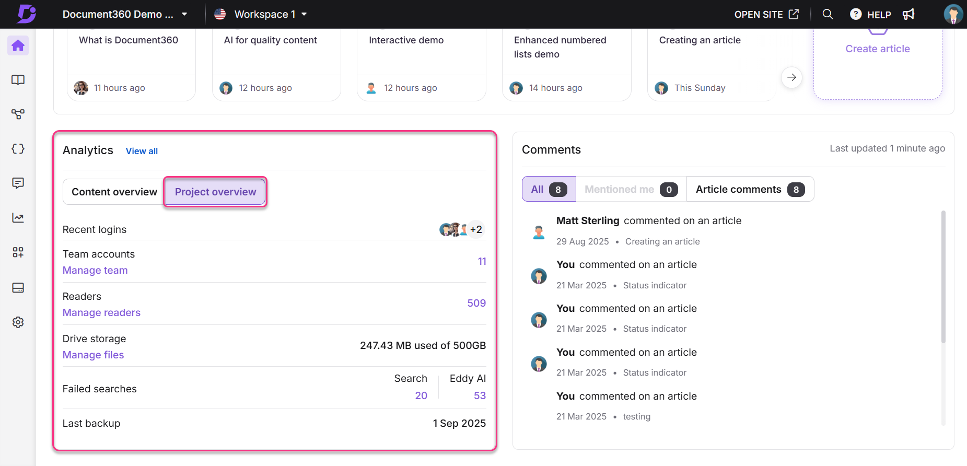Viewport: 967px width, 466px height.
Task: Open the Settings gear icon in the sidebar
Action: [18, 322]
